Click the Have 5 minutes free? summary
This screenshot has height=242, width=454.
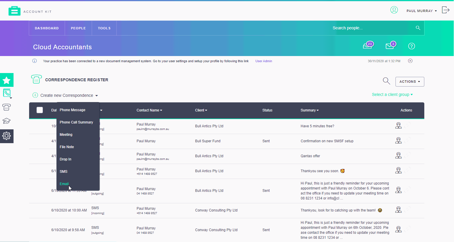(x=317, y=126)
